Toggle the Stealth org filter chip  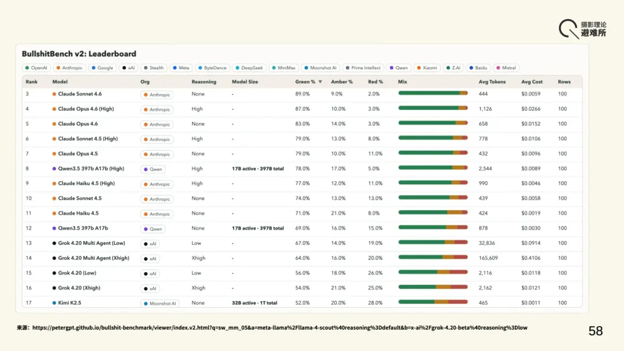point(154,68)
